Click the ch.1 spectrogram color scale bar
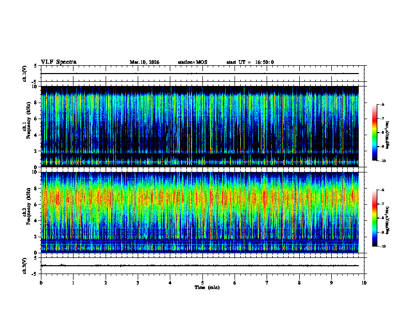Image resolution: width=410 pixels, height=317 pixels. click(x=375, y=133)
